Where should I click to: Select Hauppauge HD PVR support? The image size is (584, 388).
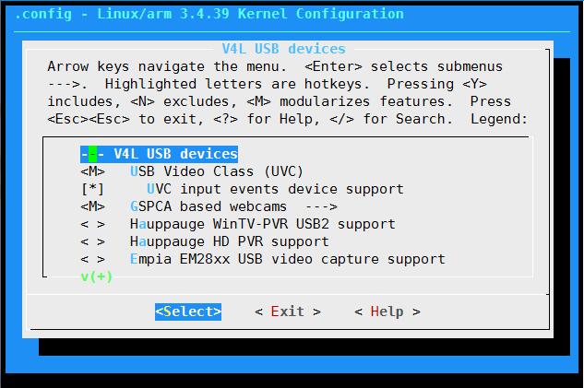230,241
